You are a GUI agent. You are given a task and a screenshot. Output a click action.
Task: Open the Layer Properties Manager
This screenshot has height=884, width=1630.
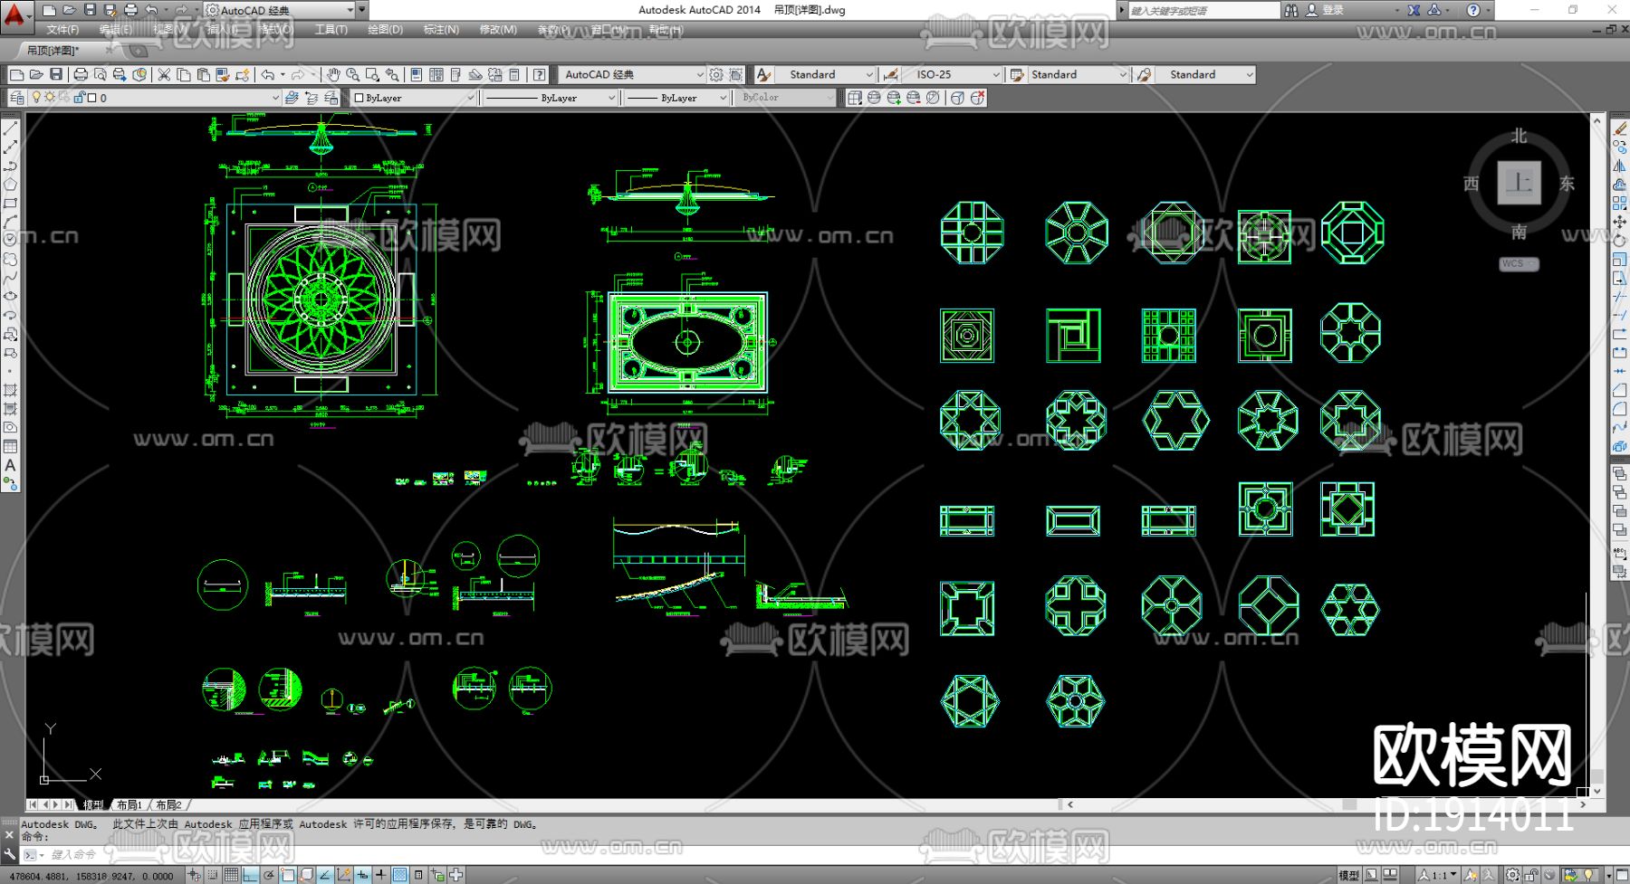[17, 98]
